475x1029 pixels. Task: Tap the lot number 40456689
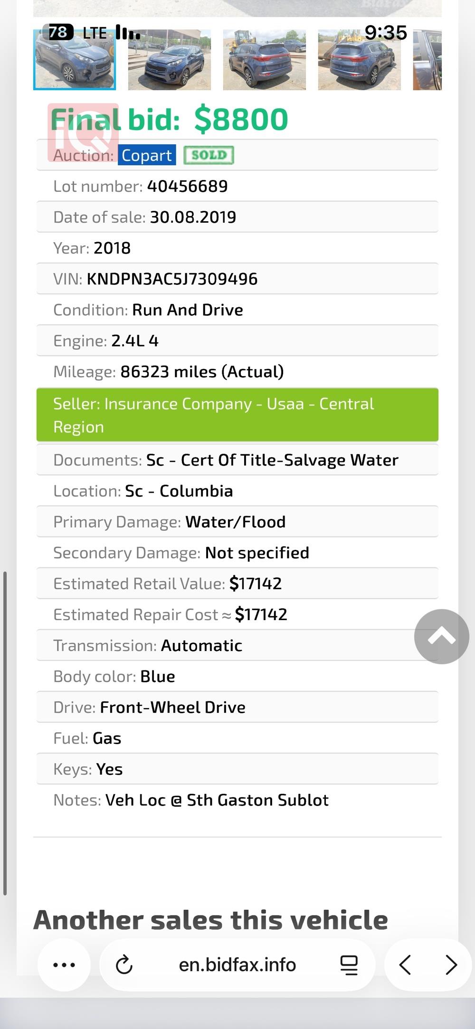[187, 186]
